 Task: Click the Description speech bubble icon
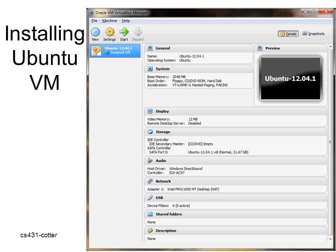tap(150, 231)
